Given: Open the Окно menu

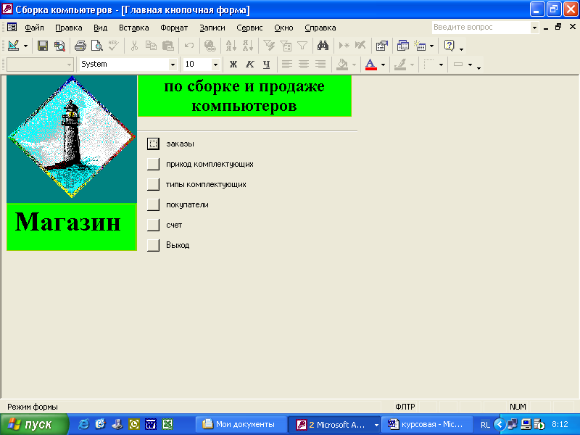Looking at the screenshot, I should (x=283, y=28).
